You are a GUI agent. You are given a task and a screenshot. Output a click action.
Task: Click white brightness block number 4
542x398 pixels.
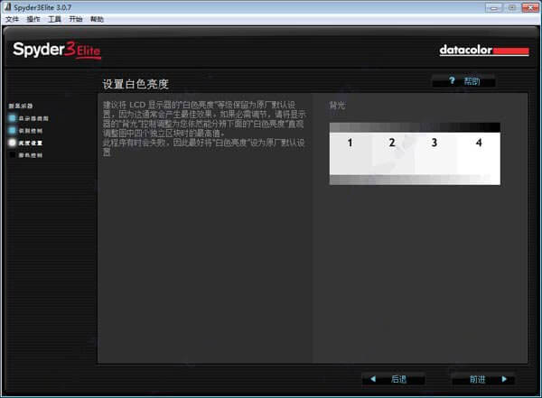(x=479, y=153)
